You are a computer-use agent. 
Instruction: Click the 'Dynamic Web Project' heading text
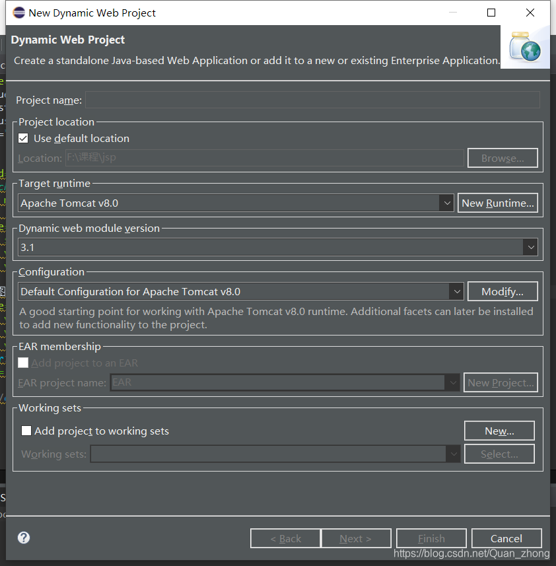tap(68, 40)
